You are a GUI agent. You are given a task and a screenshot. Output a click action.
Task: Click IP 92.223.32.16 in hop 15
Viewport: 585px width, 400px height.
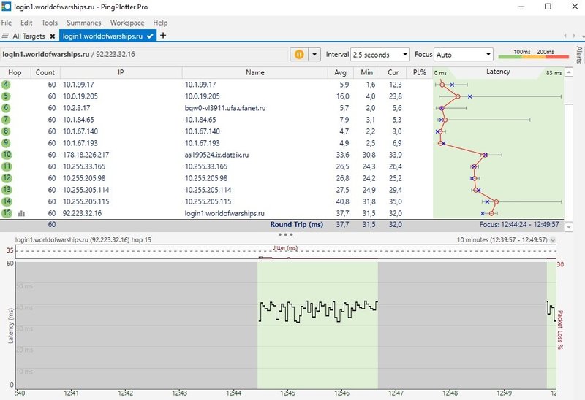82,213
